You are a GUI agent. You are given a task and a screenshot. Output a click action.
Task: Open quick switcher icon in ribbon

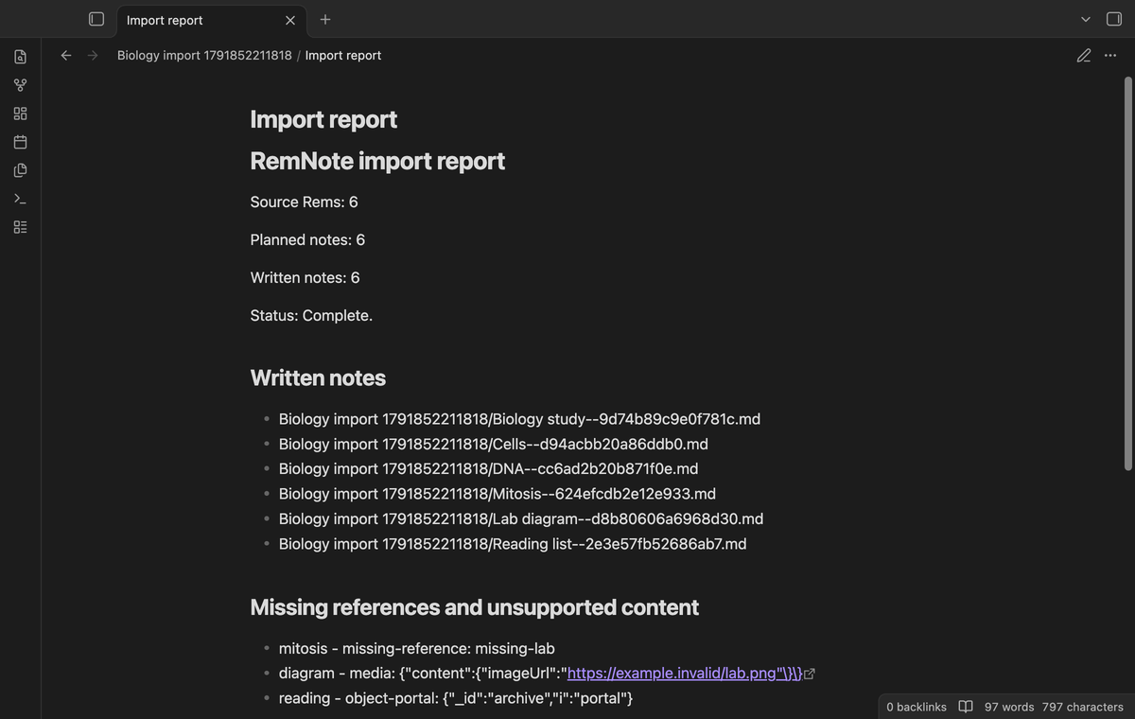click(20, 57)
